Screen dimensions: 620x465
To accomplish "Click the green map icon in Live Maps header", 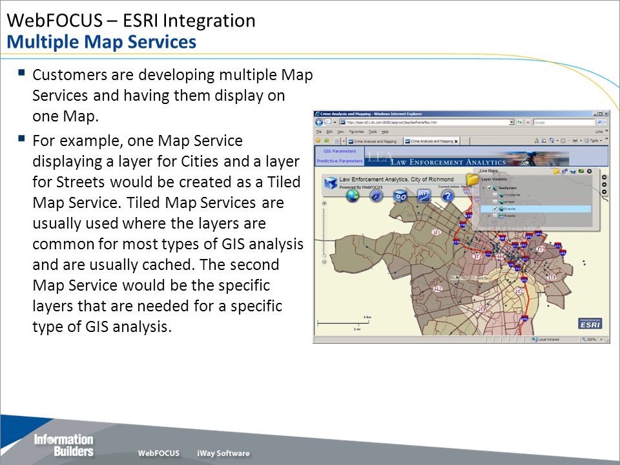I will (x=581, y=170).
